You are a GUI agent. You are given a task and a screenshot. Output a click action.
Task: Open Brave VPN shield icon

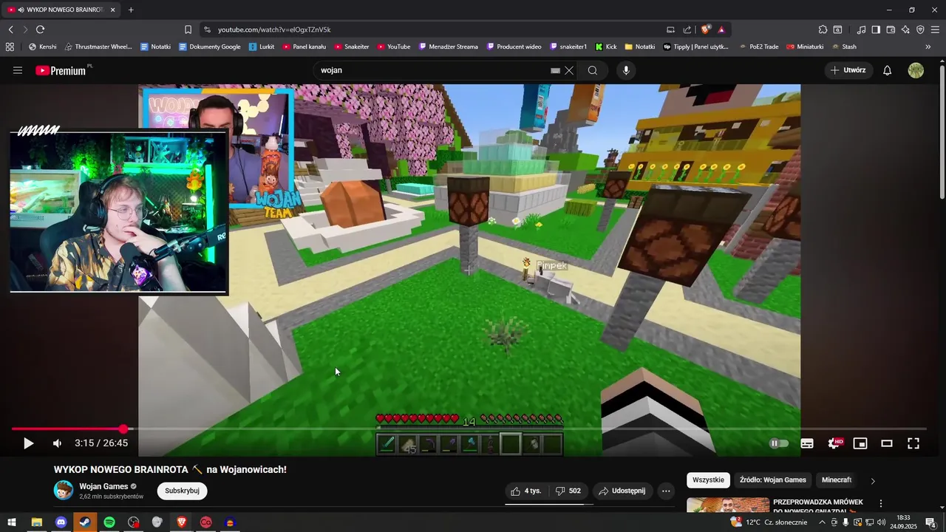[x=920, y=30]
